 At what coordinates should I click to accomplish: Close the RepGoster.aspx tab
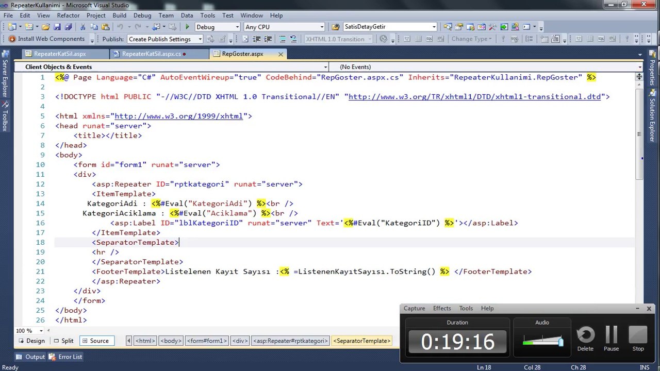tap(280, 54)
